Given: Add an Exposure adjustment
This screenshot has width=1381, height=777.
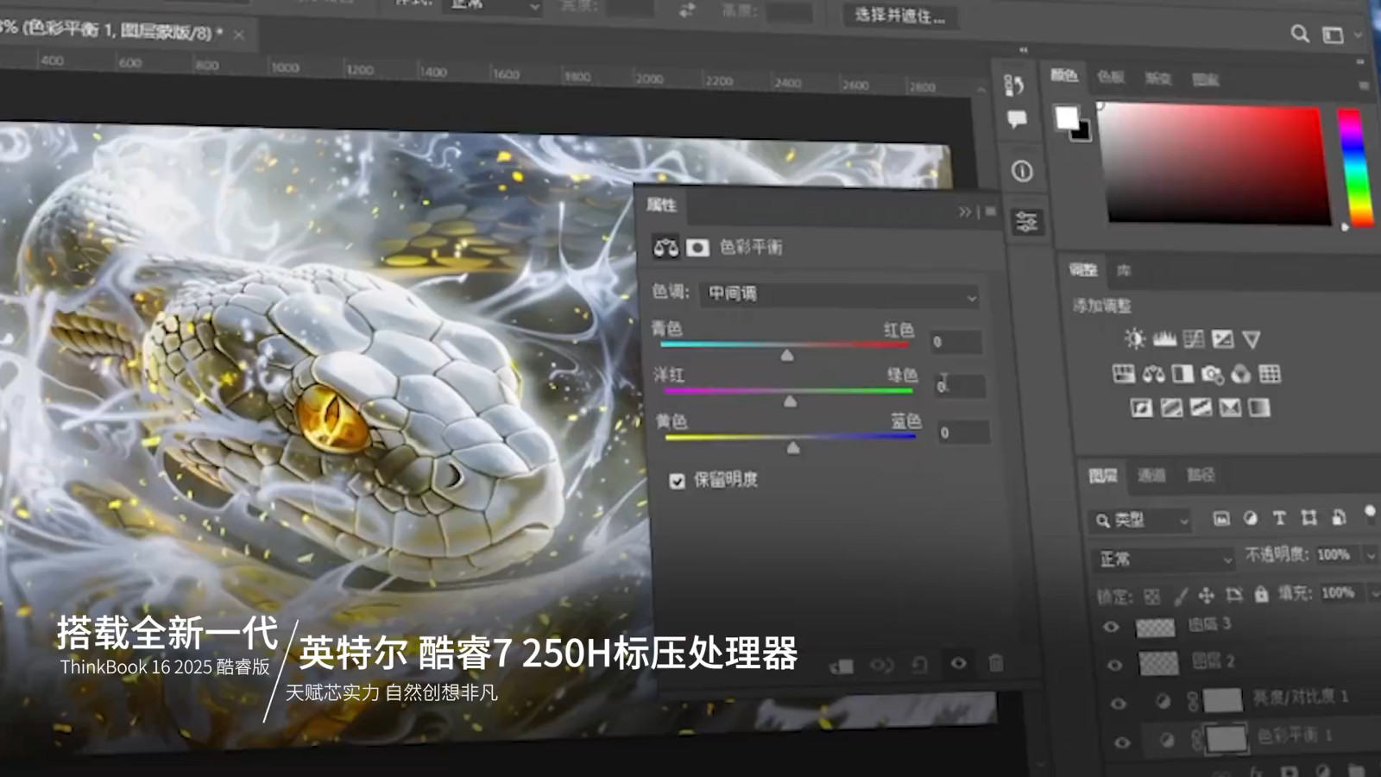Looking at the screenshot, I should click(1222, 338).
